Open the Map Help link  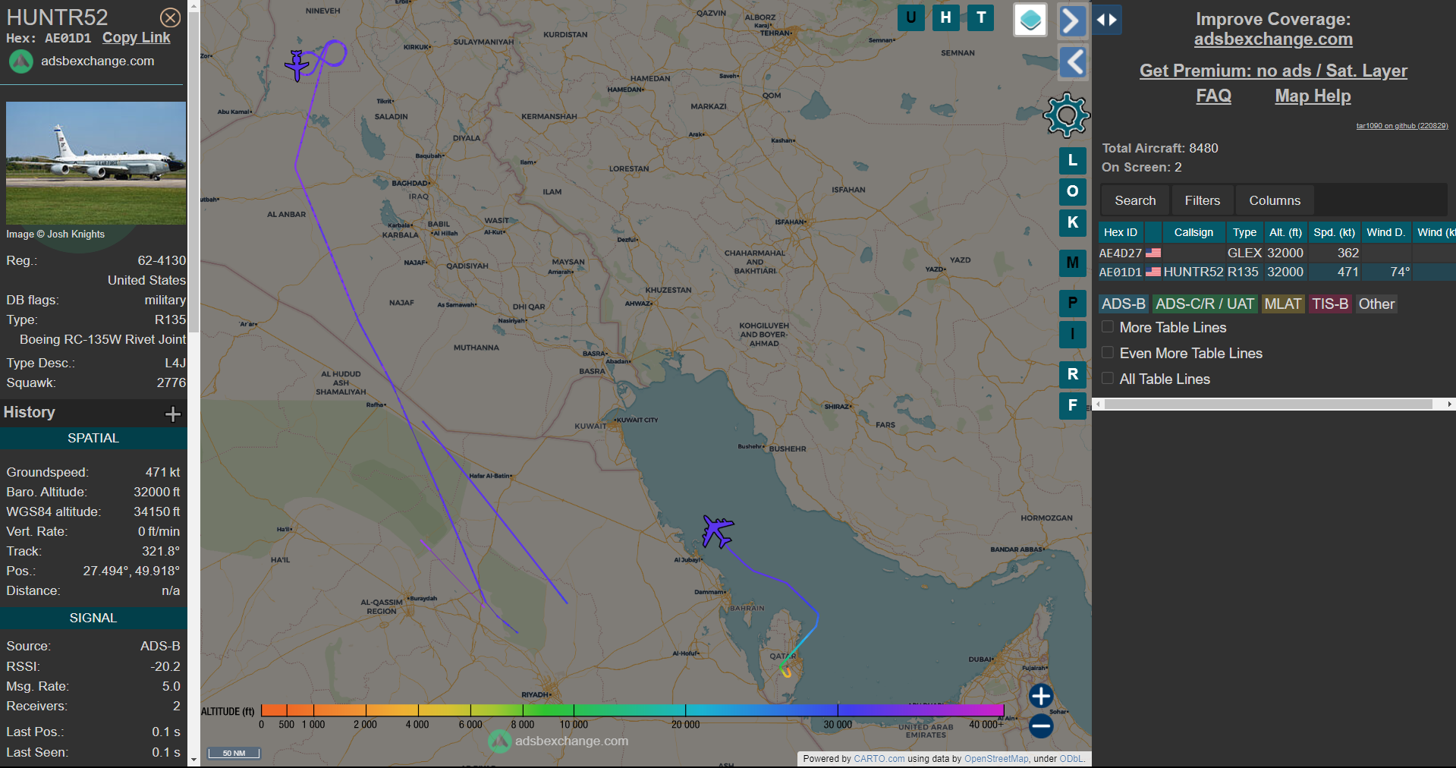(x=1313, y=96)
